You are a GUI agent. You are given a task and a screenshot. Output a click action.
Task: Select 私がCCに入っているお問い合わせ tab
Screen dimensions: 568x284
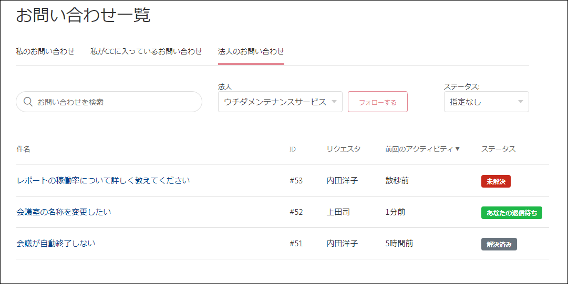(x=146, y=51)
